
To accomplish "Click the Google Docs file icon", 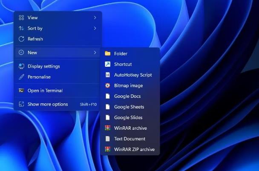I will coord(107,96).
